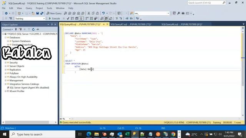
Task: Click the Include Live Query Statistics icon
Action: coord(91,18)
